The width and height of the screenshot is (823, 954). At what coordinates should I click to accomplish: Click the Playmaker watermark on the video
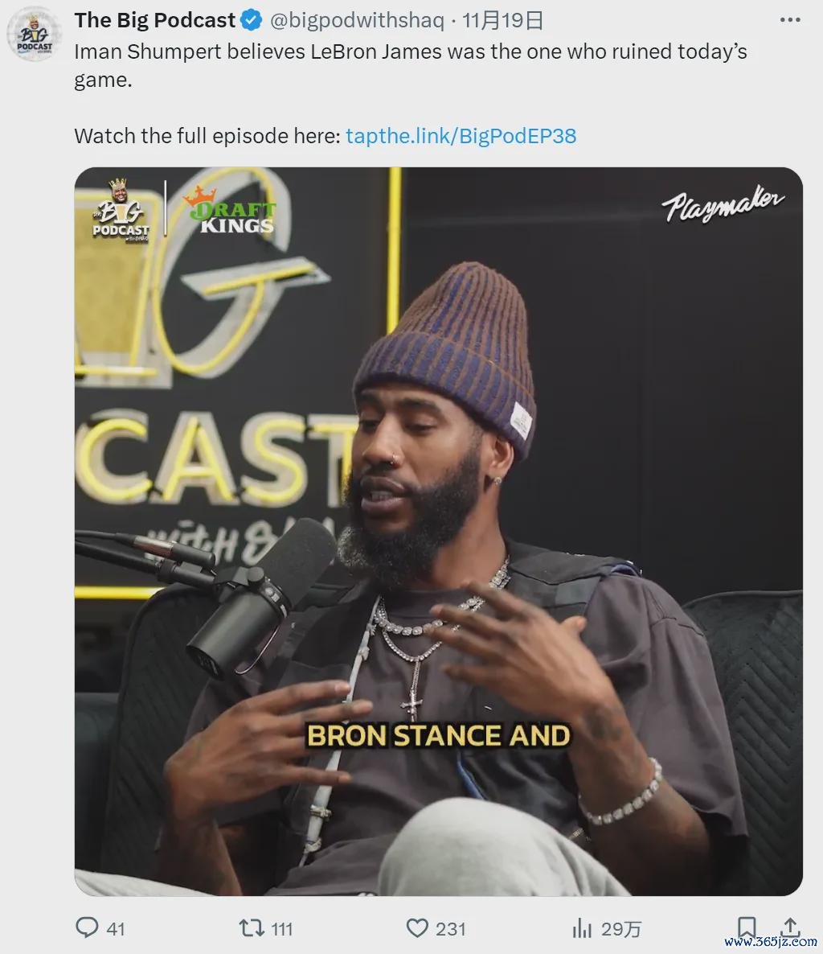[723, 204]
